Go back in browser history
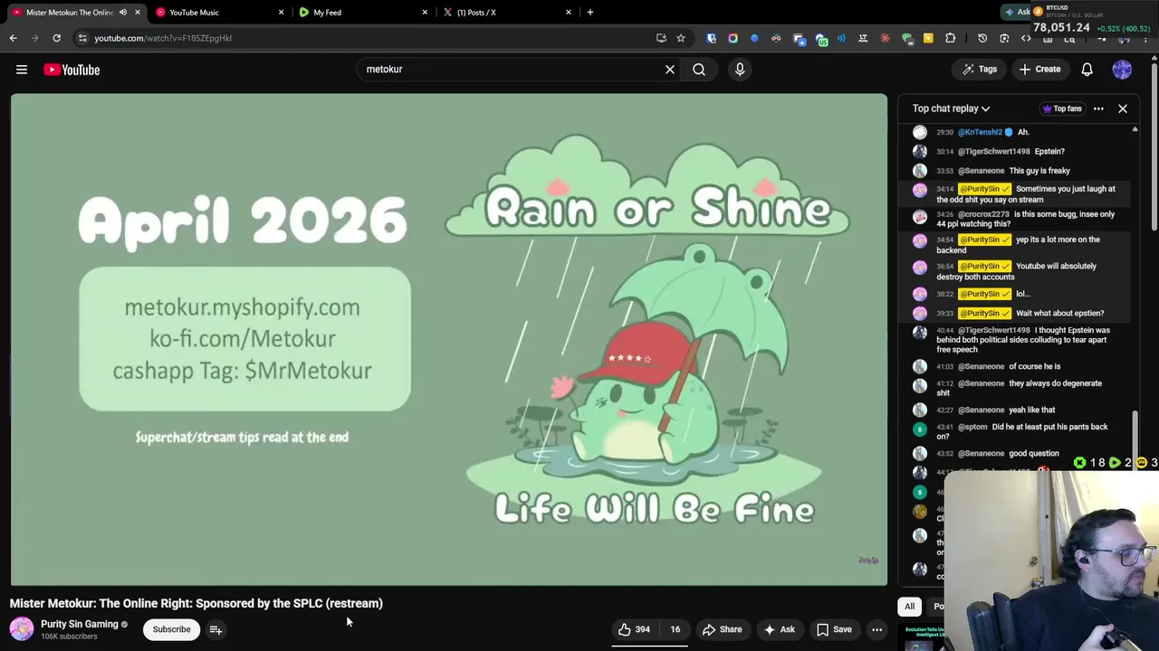The height and width of the screenshot is (651, 1159). click(x=13, y=38)
